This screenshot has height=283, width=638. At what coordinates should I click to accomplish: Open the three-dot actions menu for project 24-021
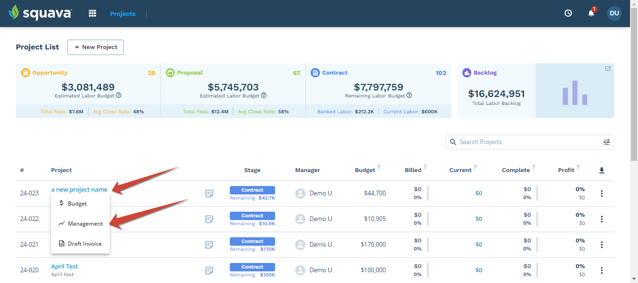[x=602, y=244]
